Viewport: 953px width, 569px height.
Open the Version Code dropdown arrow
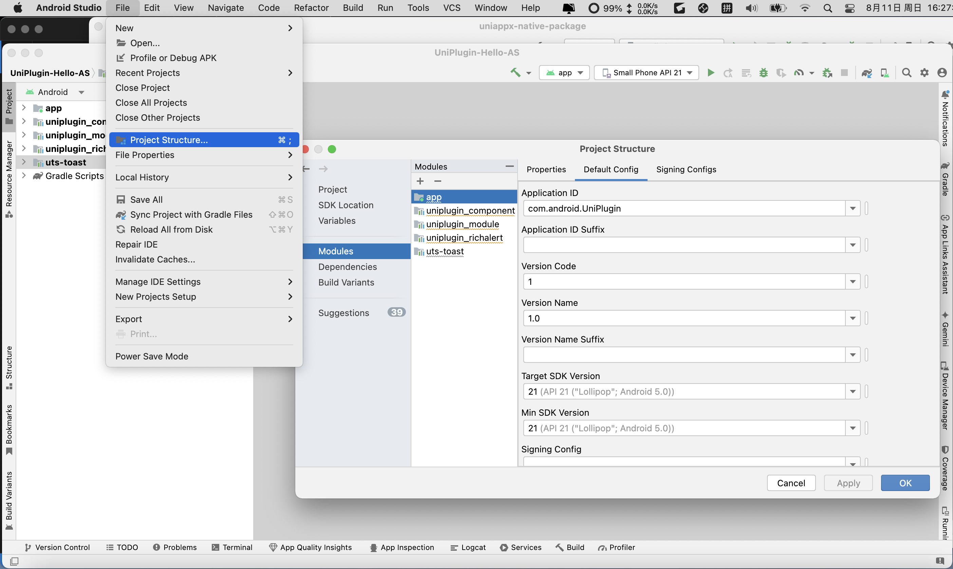pos(853,282)
